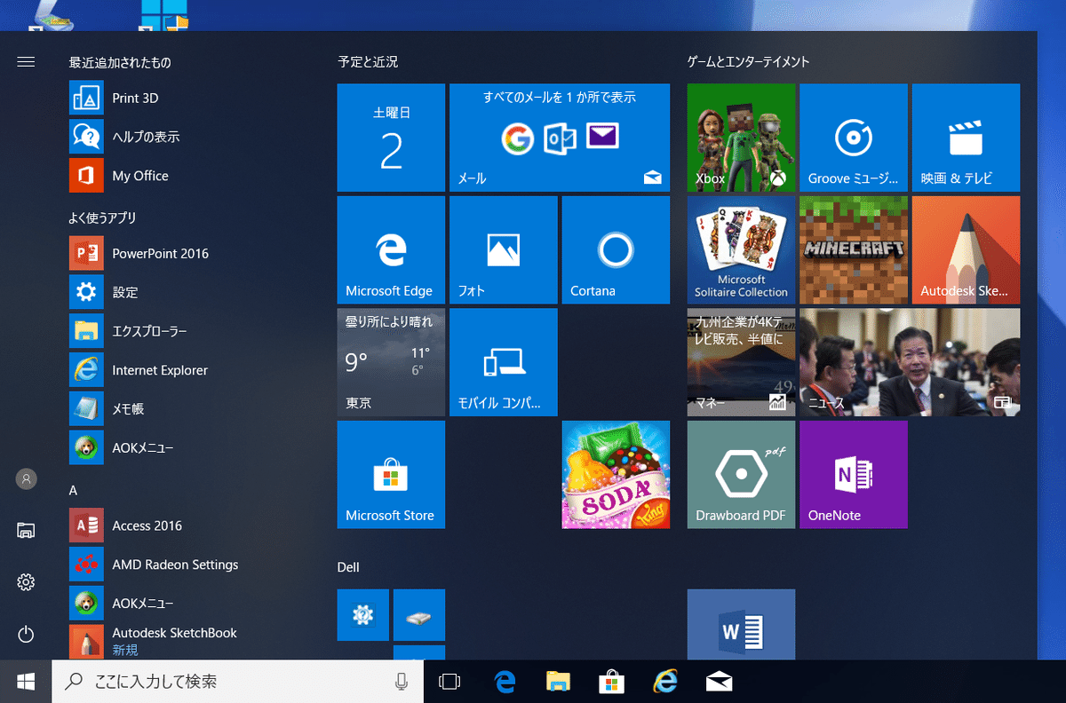Open Task View from the taskbar
Screen dimensions: 1066x703
tap(450, 682)
